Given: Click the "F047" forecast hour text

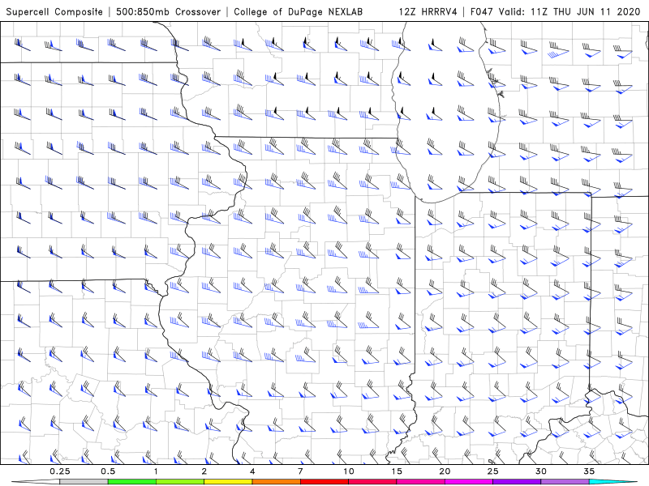Looking at the screenshot, I should tap(483, 11).
